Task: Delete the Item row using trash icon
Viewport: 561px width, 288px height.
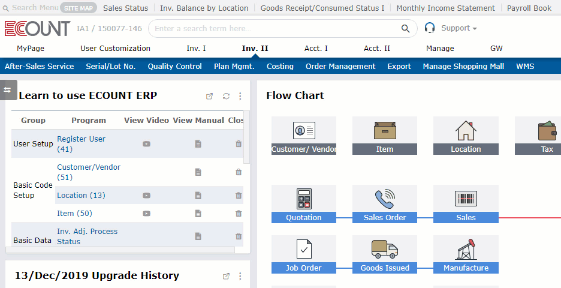Action: pos(239,214)
